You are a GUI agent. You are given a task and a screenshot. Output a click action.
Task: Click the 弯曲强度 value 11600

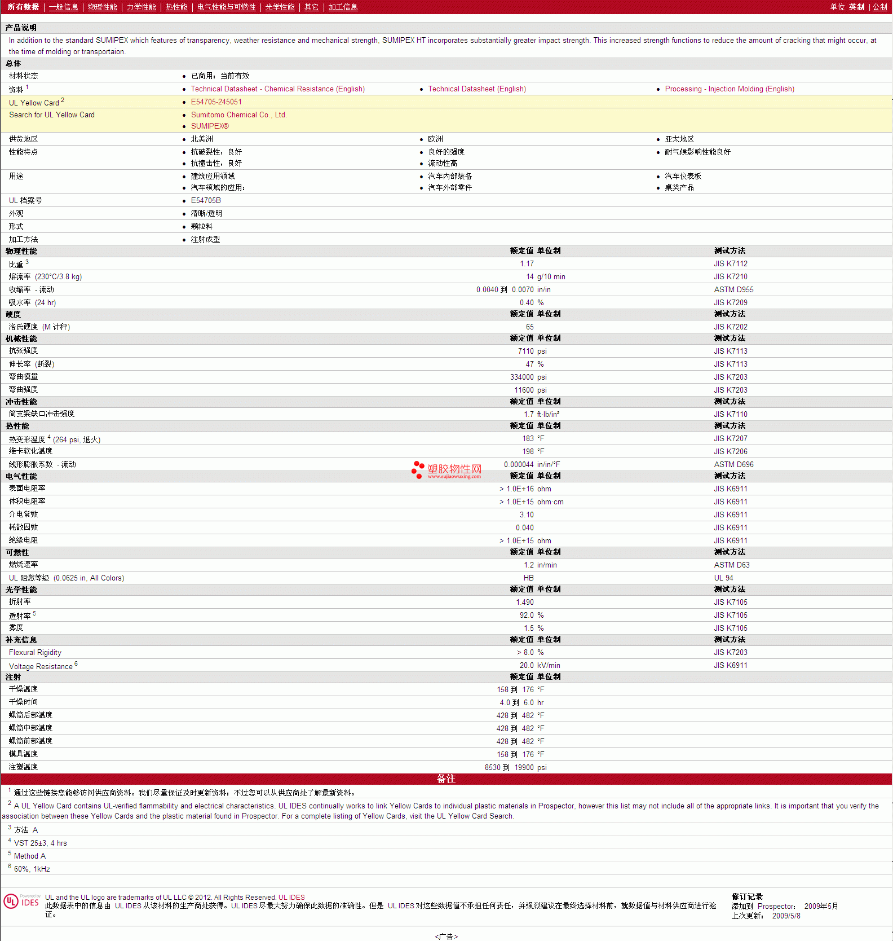point(524,390)
